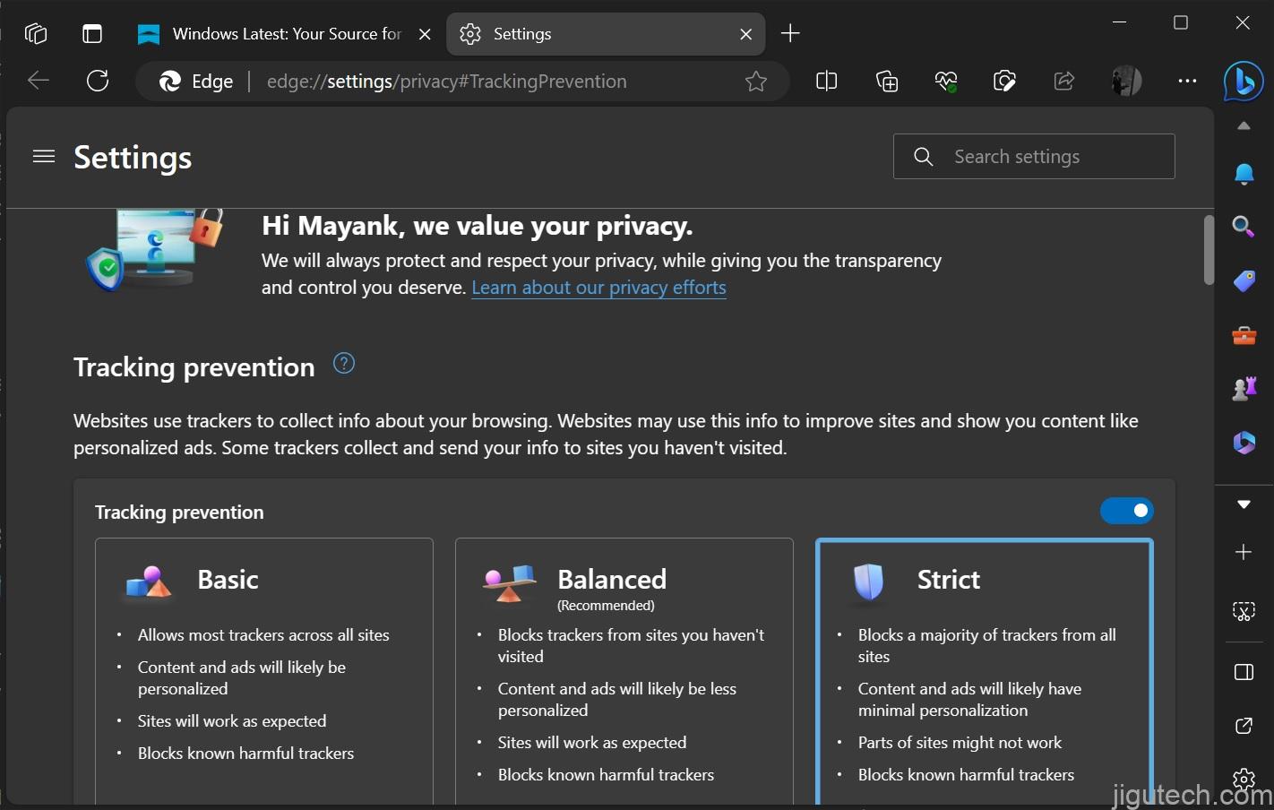Select the Basic tracking prevention card

click(x=264, y=671)
